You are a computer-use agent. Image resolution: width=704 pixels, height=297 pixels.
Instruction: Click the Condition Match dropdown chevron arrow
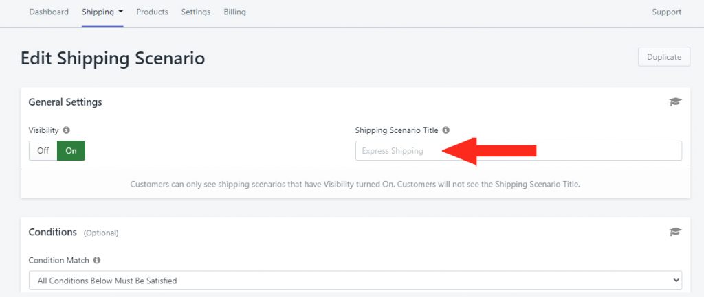tap(676, 281)
